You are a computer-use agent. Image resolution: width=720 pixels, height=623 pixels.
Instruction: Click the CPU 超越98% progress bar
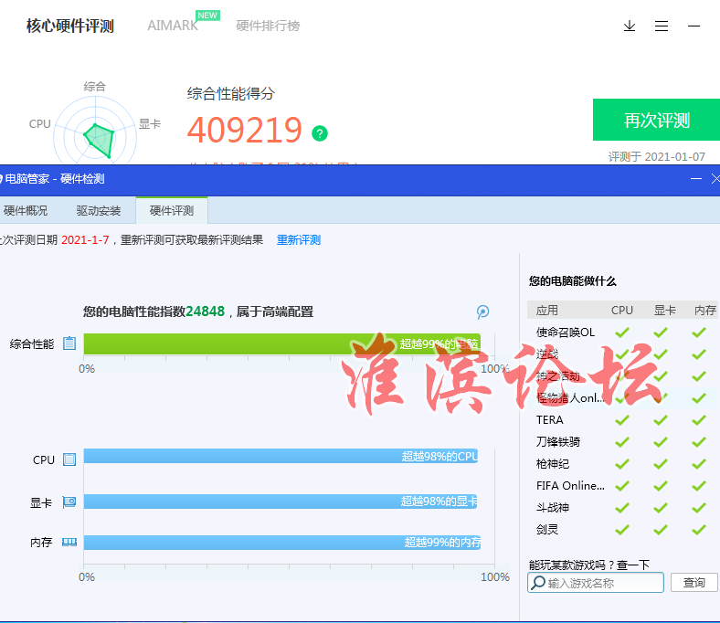(281, 456)
